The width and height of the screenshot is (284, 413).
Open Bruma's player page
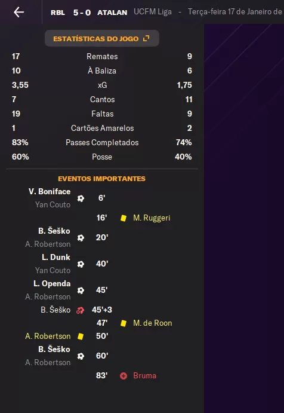click(x=144, y=375)
